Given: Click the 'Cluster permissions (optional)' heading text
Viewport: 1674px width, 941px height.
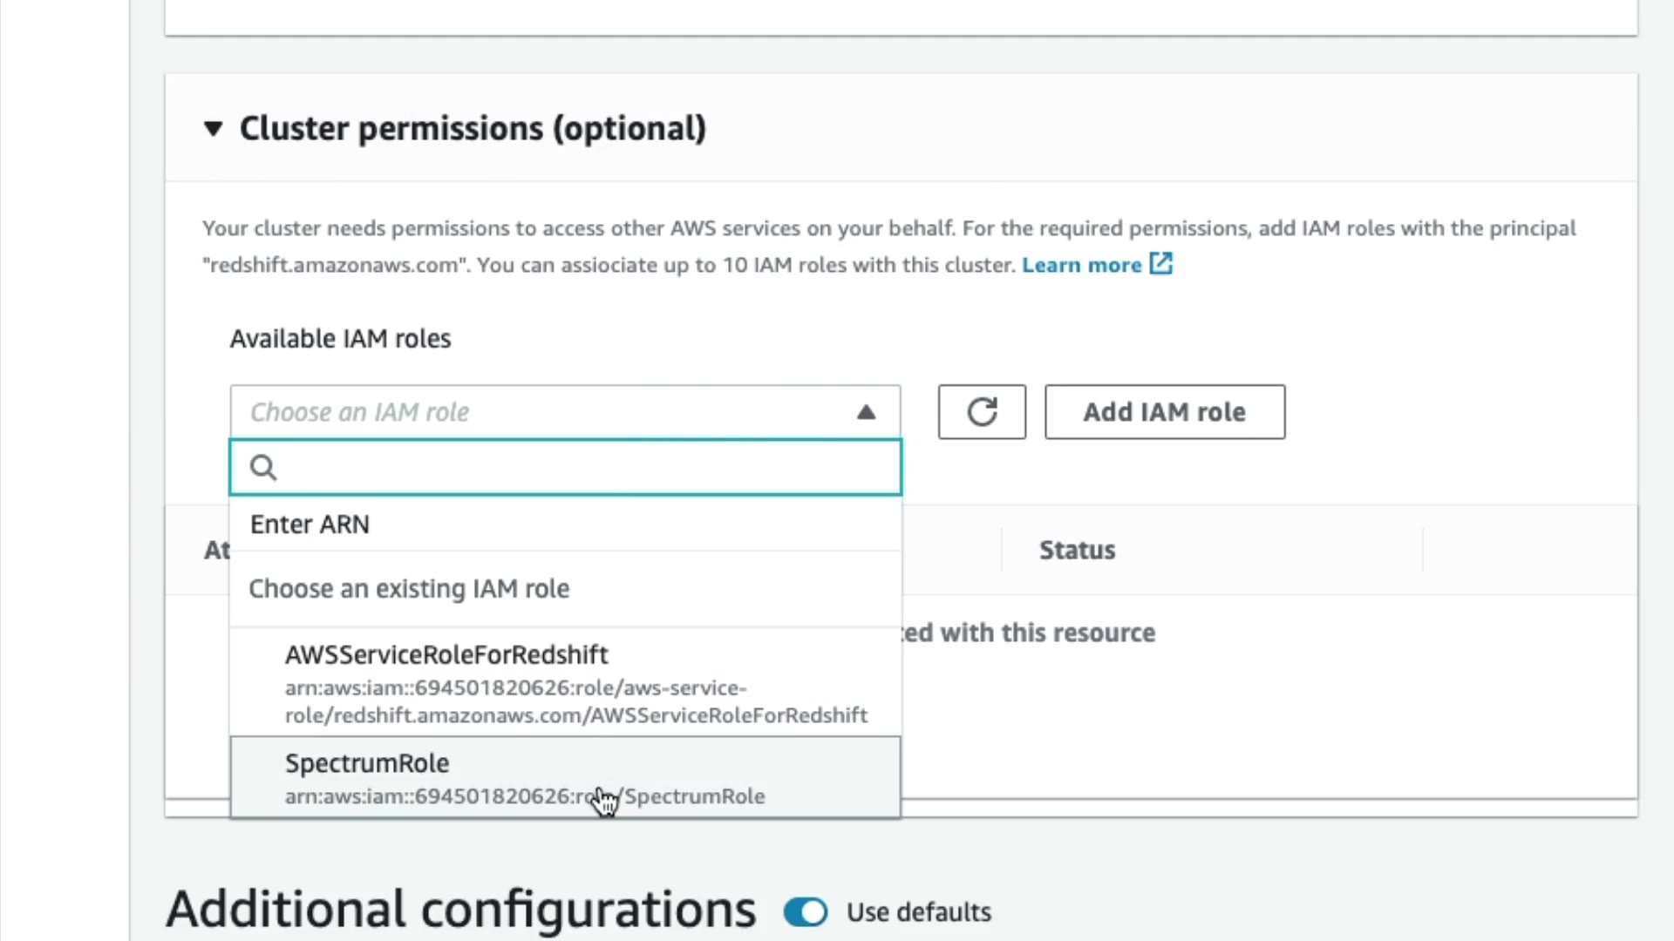Looking at the screenshot, I should tap(473, 129).
